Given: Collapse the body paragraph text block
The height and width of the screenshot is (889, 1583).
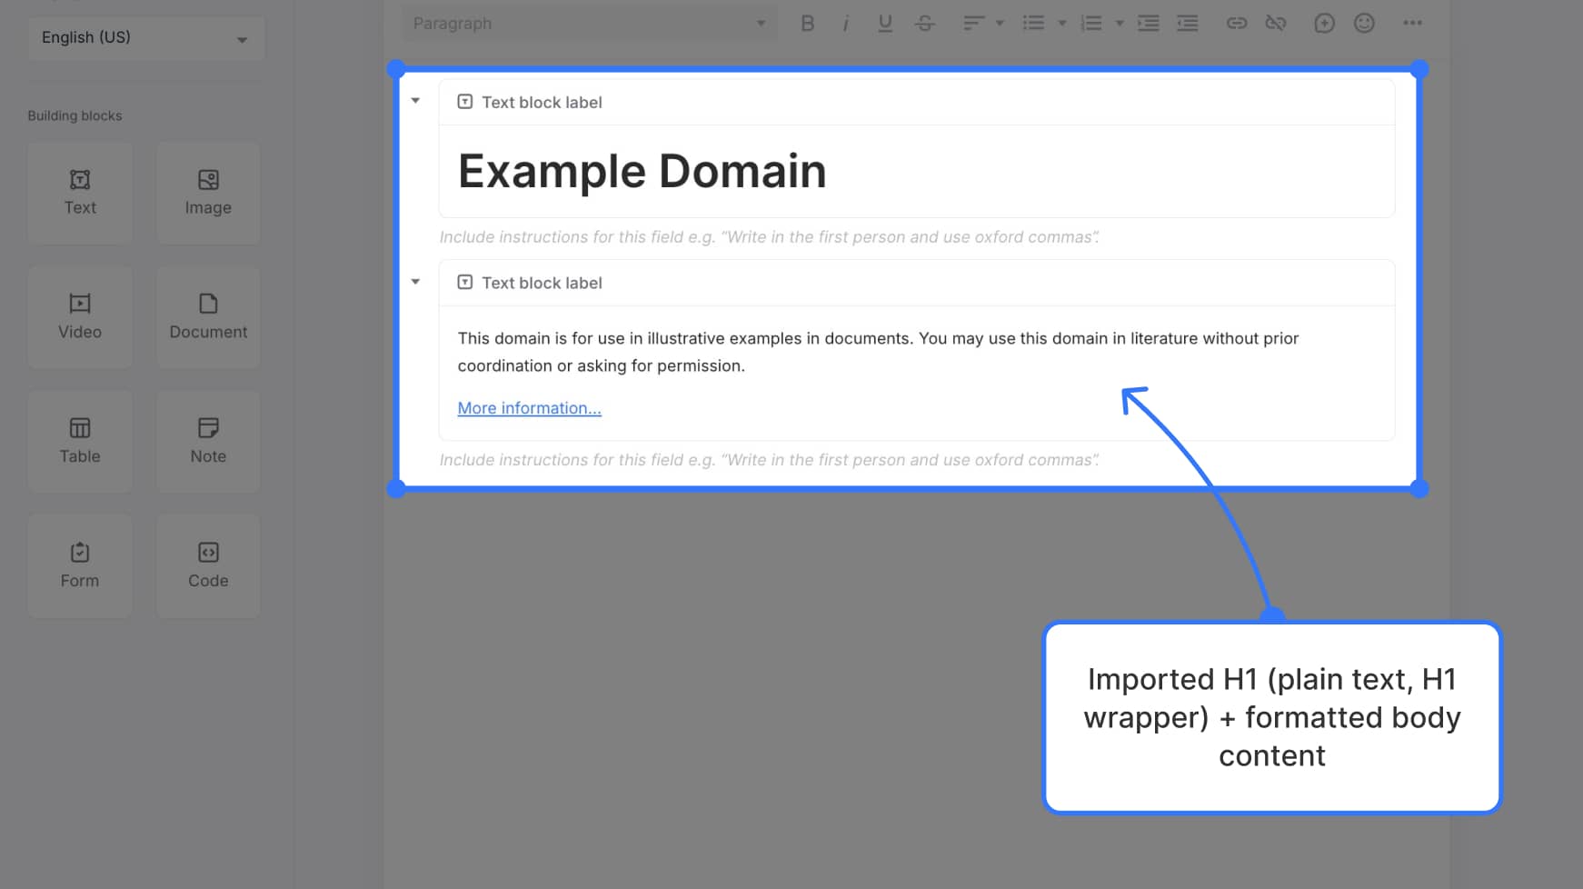Looking at the screenshot, I should (x=415, y=282).
